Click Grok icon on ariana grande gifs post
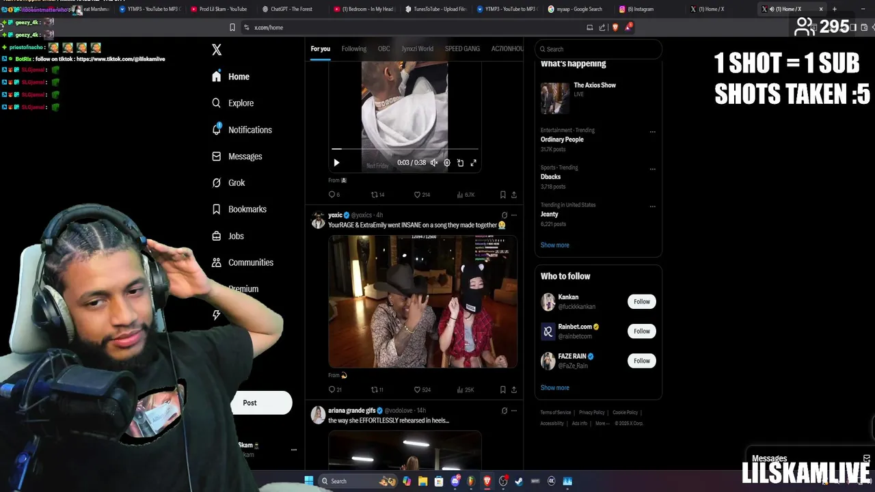875x492 pixels. [x=504, y=411]
